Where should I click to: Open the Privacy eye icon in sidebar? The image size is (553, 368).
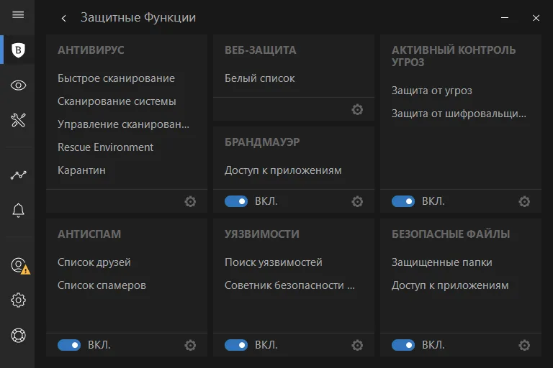pos(18,86)
